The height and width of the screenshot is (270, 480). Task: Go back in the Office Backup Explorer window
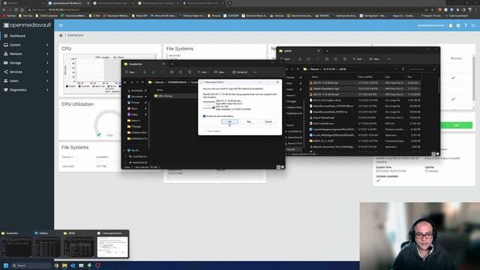click(x=125, y=82)
